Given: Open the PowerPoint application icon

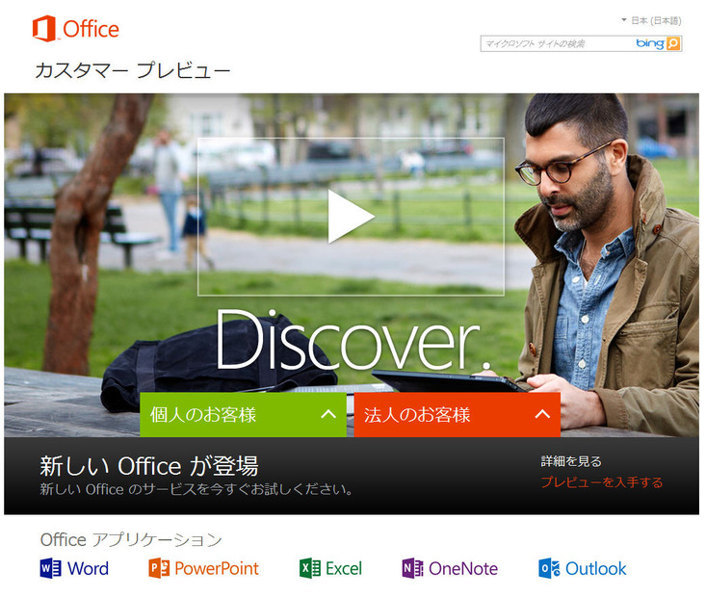Looking at the screenshot, I should tap(159, 568).
